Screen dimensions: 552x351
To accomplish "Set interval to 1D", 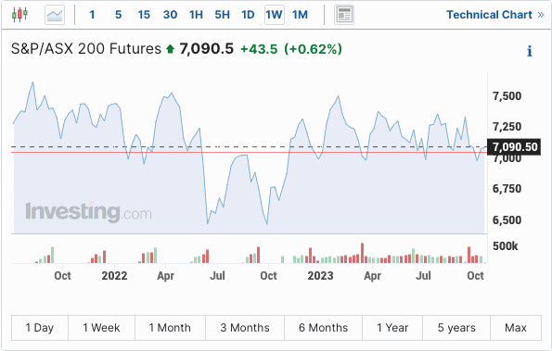I will tap(248, 15).
